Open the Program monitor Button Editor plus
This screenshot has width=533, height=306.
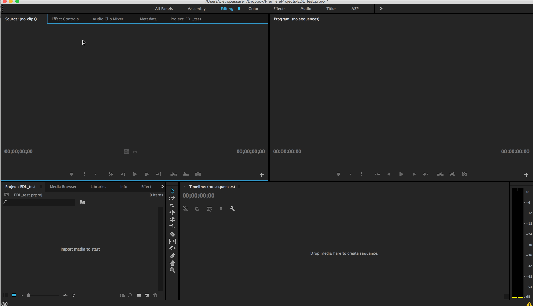point(526,175)
